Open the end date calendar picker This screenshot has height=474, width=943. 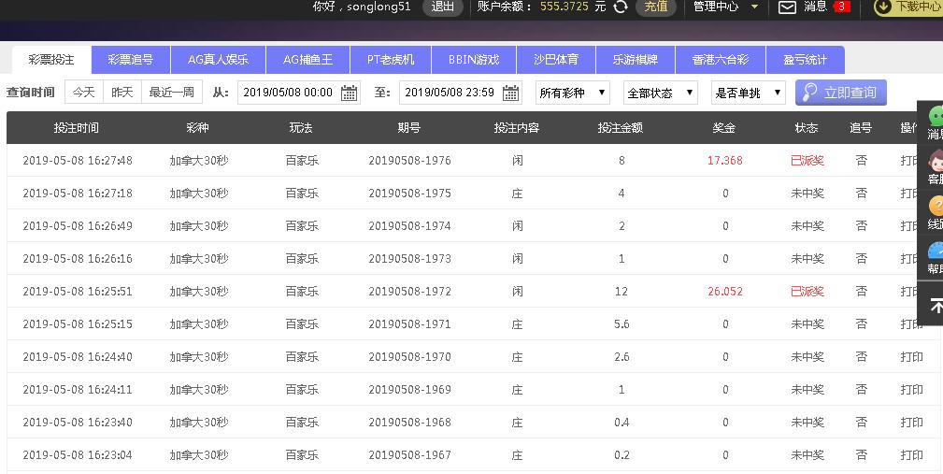click(x=510, y=93)
